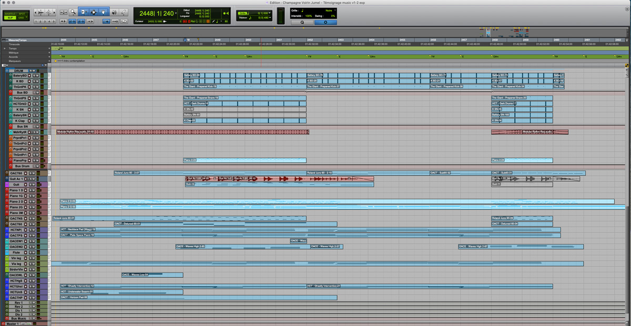Screen dimensions: 631x326
Task: Click Guit Ac 1 track color icon
Action: click(x=7, y=178)
